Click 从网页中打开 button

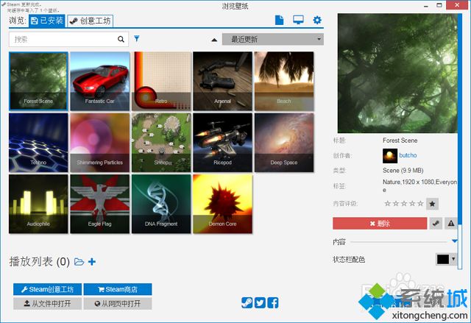tap(118, 303)
